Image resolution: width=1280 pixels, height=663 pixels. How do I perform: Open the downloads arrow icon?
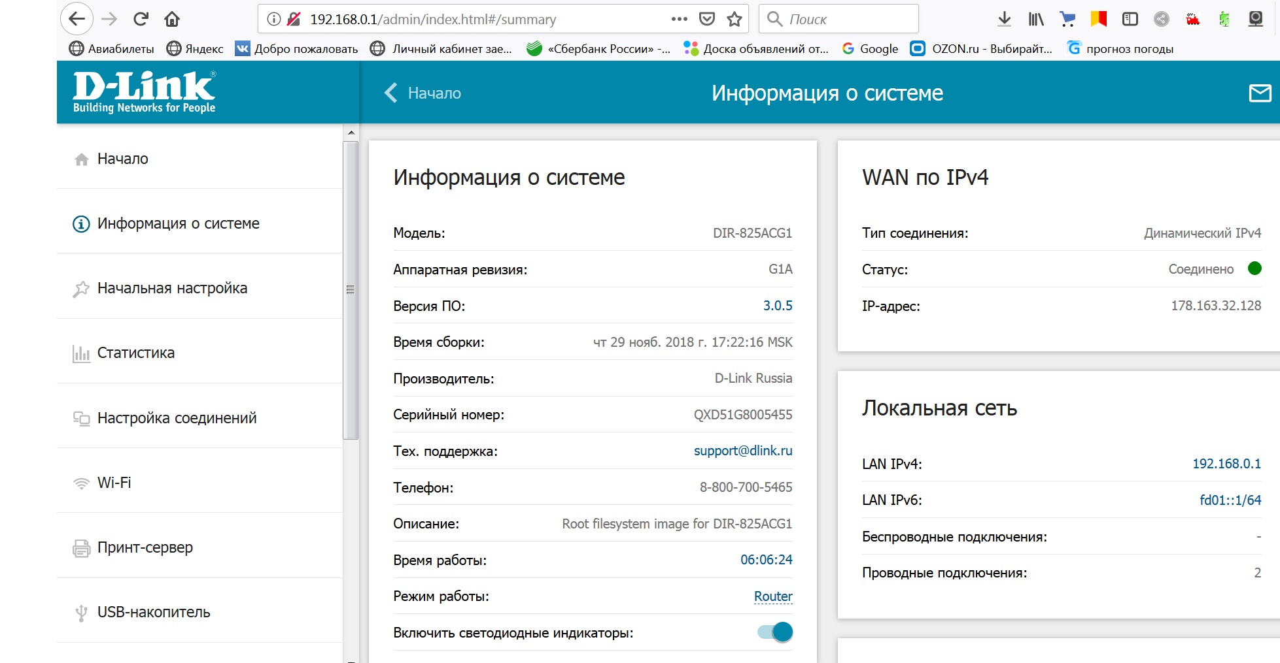[x=1004, y=19]
